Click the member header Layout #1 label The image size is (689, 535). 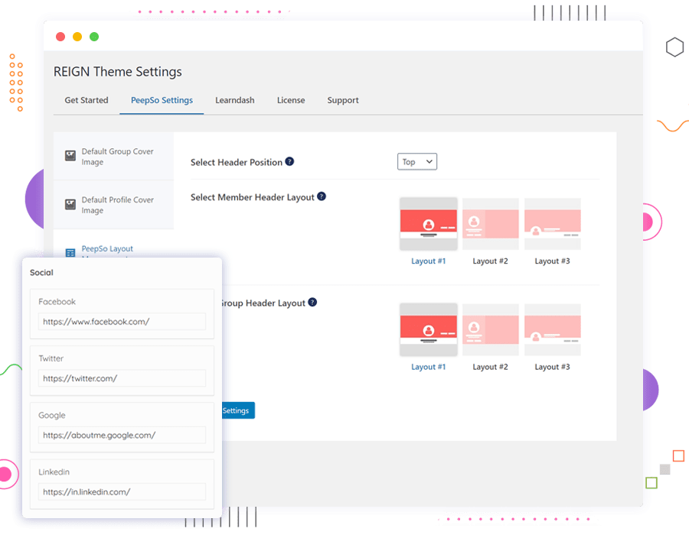click(429, 261)
